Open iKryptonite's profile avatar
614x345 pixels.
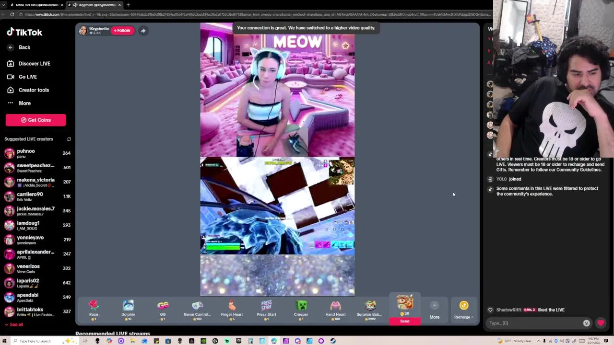83,31
